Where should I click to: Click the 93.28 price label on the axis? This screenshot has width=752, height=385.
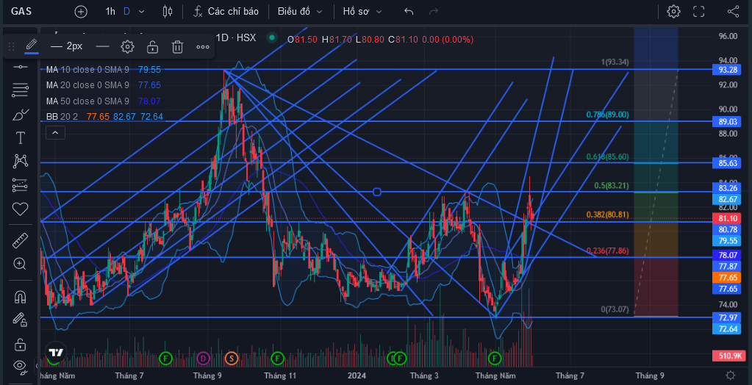pyautogui.click(x=728, y=70)
